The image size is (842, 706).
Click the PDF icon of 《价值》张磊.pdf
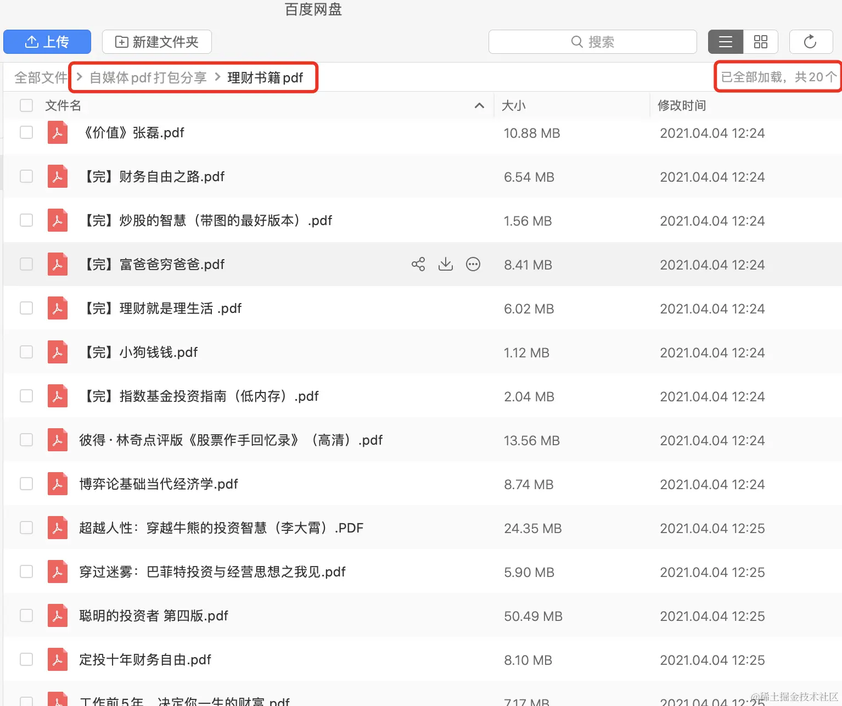pos(58,132)
